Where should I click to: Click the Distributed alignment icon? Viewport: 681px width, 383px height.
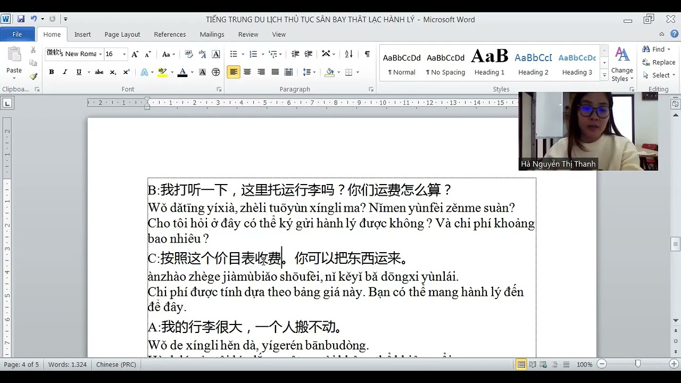pos(289,72)
